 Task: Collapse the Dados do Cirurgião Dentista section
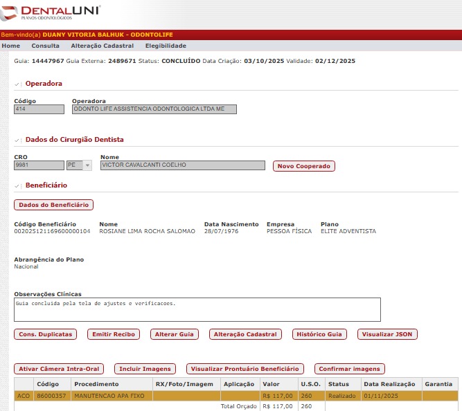pyautogui.click(x=18, y=140)
